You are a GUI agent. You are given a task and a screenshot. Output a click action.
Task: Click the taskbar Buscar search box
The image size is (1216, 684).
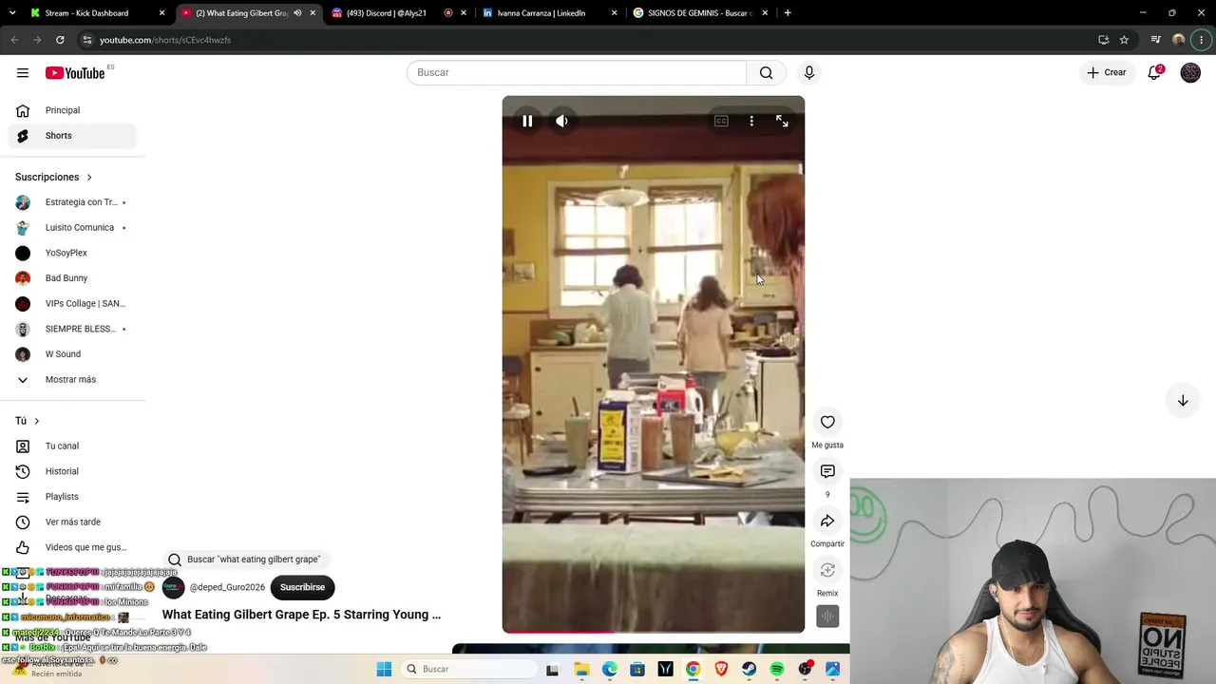coord(469,669)
